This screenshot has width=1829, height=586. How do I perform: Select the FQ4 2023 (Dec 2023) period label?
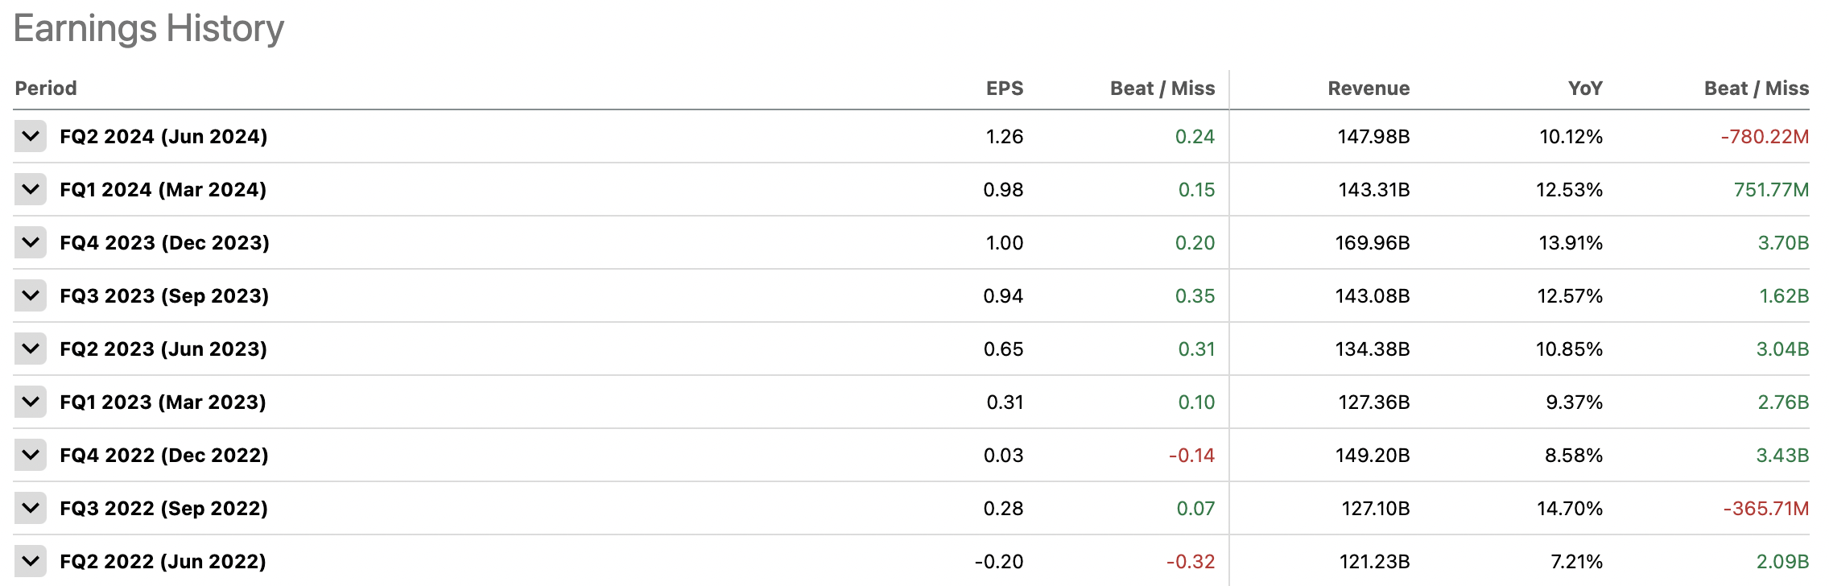click(x=164, y=243)
